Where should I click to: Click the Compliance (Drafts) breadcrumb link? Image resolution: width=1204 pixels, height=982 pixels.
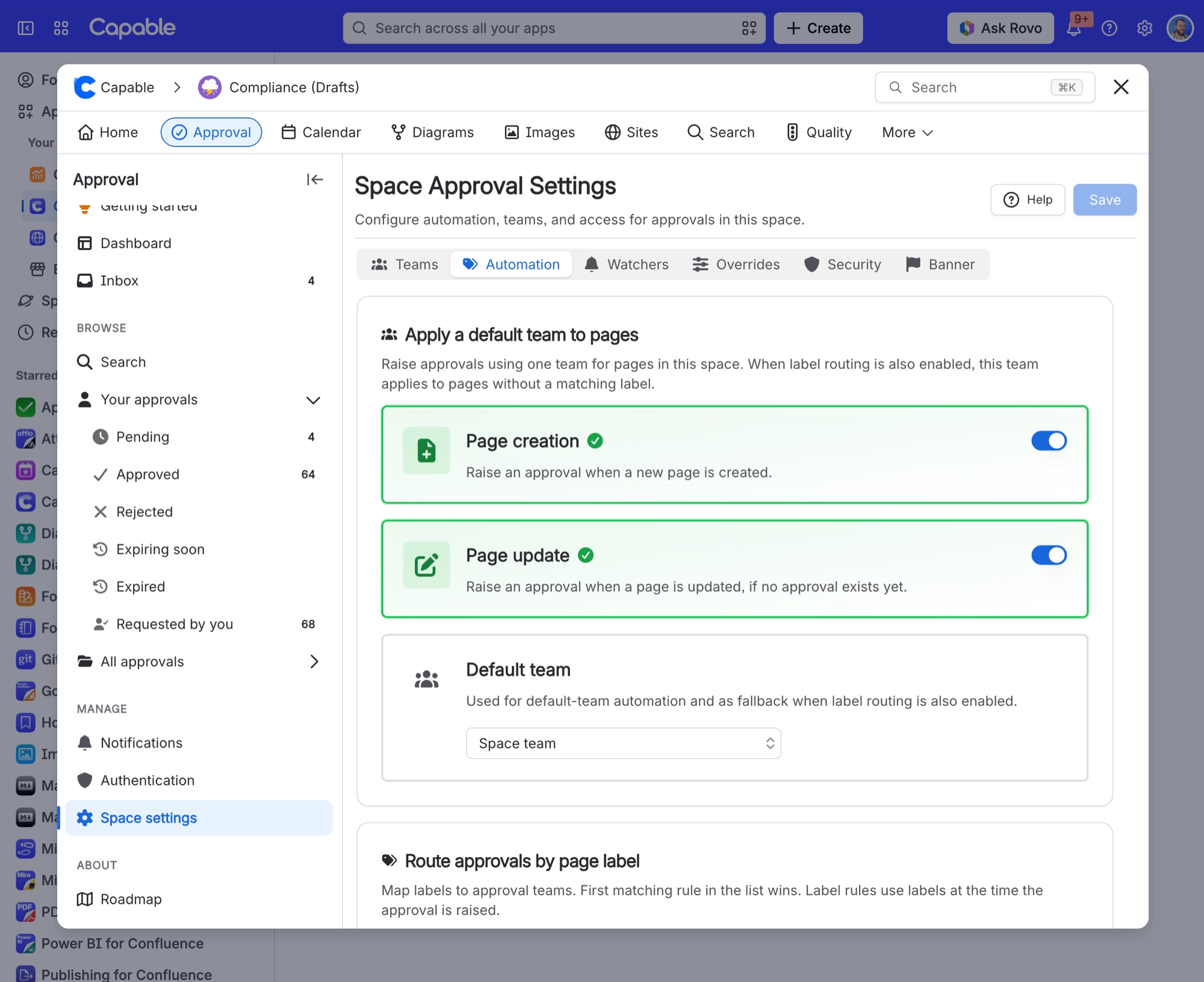point(294,87)
